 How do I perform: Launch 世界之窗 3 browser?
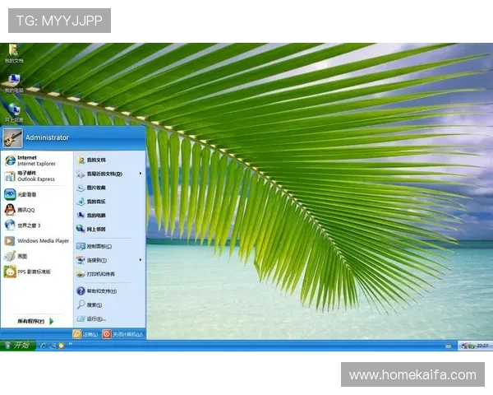(26, 225)
